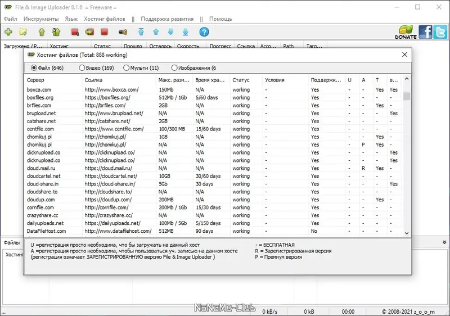Viewport: 450px width, 316px height.
Task: Click the blue move-to-bottom arrow icon
Action: point(186,32)
